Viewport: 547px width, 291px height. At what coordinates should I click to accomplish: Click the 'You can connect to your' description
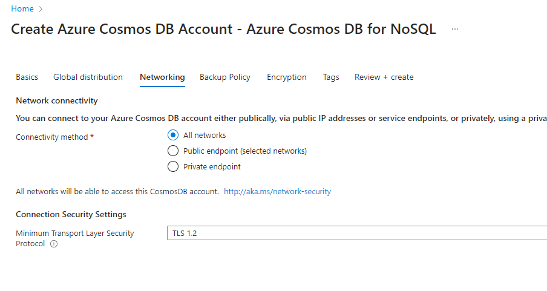(281, 119)
